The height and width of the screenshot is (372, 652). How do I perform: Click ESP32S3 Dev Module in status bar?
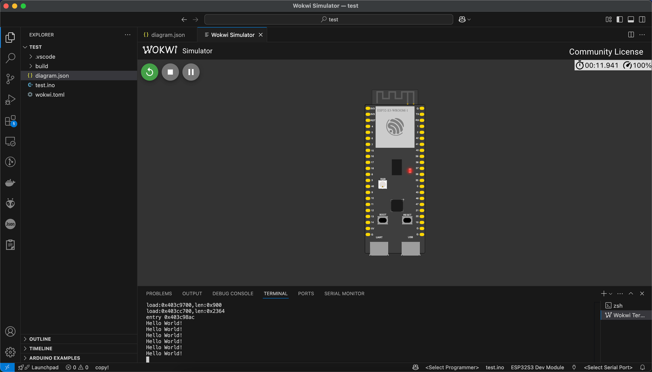[537, 368]
